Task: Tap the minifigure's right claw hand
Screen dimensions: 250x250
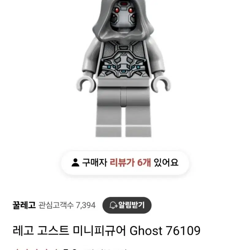Action: pyautogui.click(x=161, y=85)
